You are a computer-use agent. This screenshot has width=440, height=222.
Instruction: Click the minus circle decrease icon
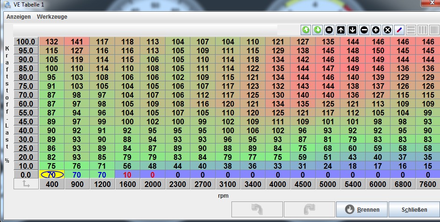point(364,30)
